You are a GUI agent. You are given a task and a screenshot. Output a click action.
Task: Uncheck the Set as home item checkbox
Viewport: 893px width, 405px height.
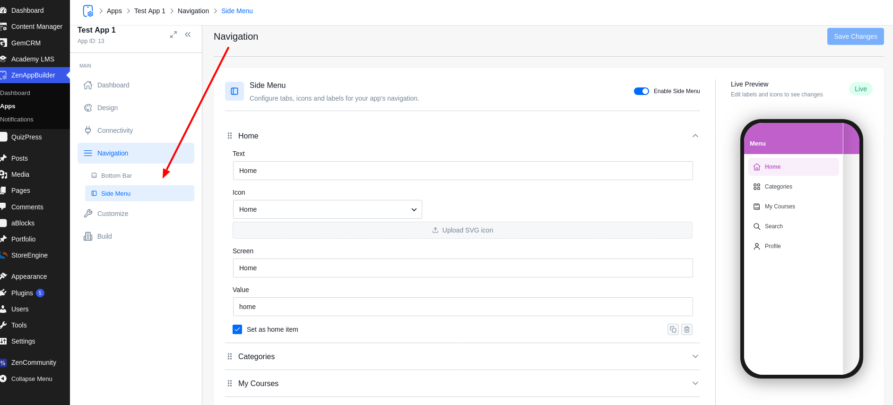click(x=237, y=329)
